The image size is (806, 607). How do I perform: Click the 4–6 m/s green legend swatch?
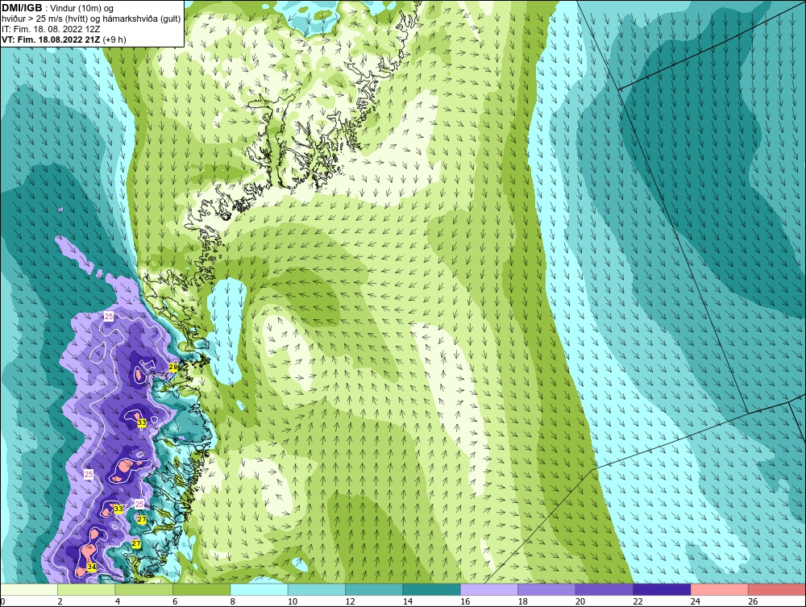click(x=144, y=589)
